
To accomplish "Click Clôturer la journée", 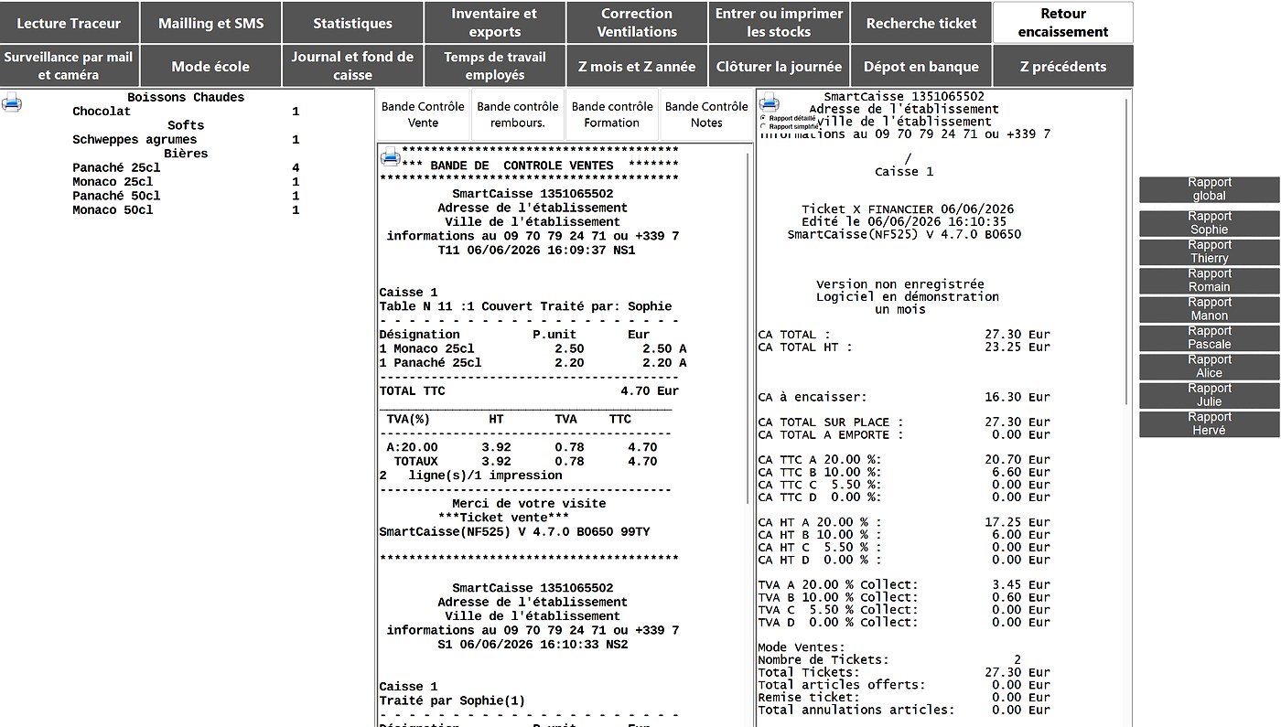I will click(x=779, y=66).
